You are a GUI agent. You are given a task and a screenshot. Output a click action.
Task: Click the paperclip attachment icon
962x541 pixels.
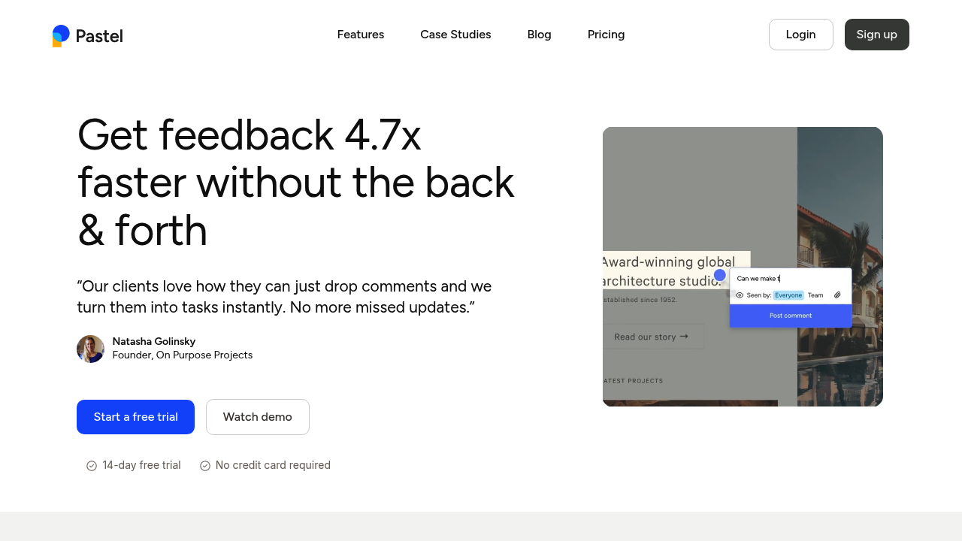point(838,295)
